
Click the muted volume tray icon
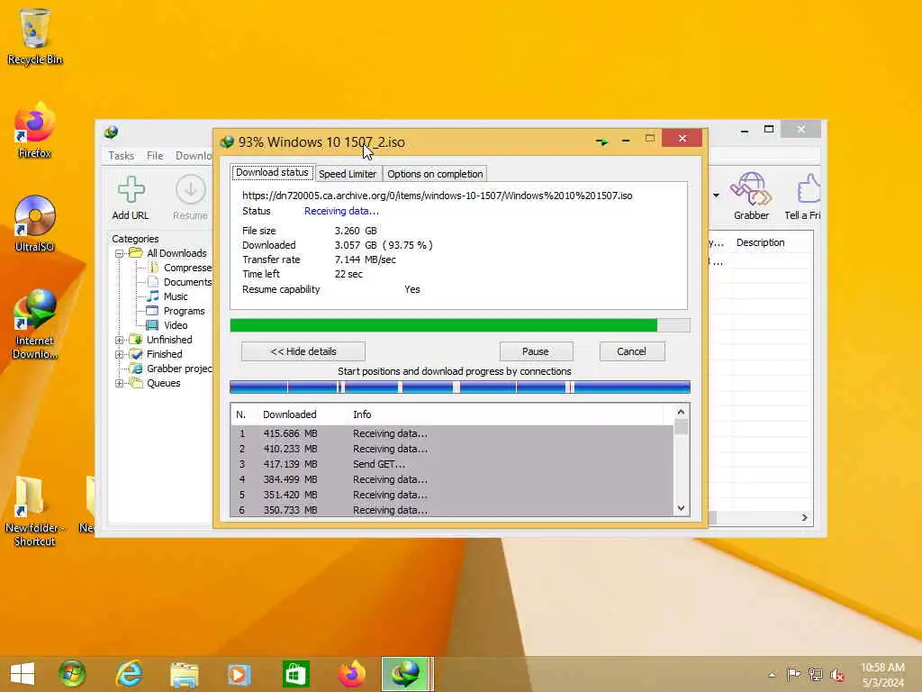coord(836,675)
